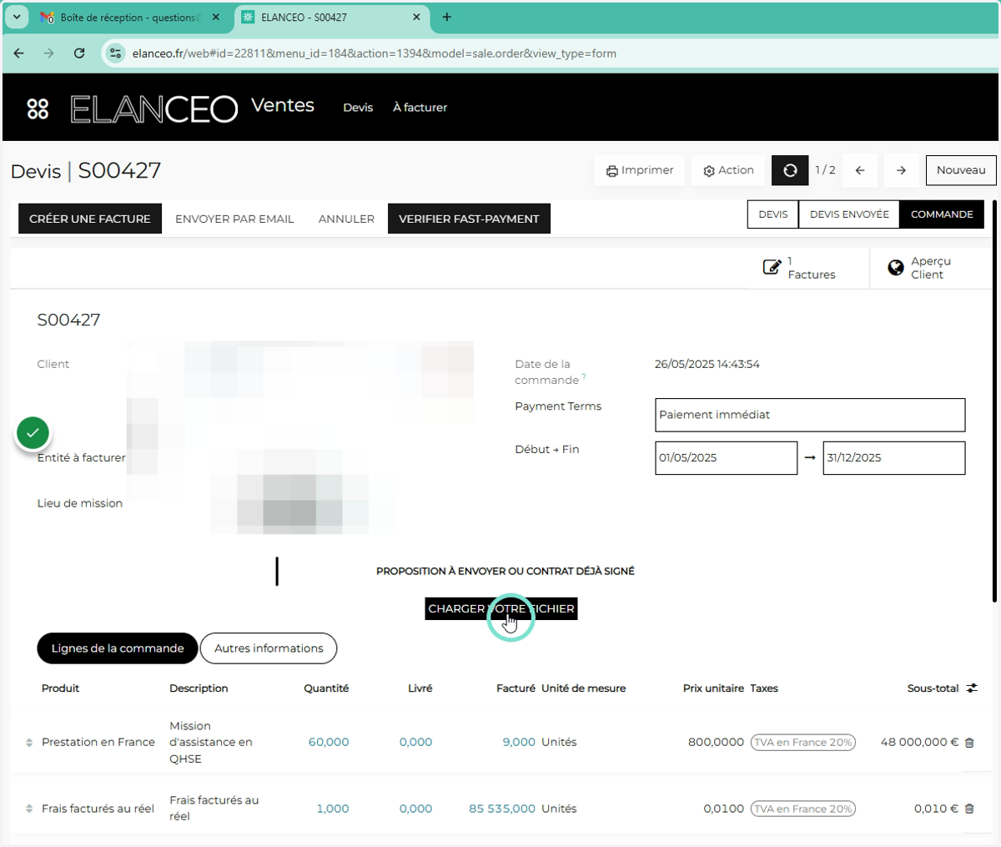Image resolution: width=1001 pixels, height=847 pixels.
Task: Open the Factures smart button icon
Action: click(x=772, y=267)
